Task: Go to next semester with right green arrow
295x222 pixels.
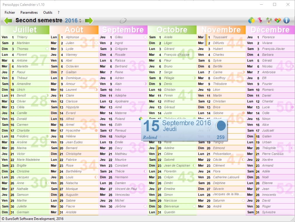Action: tap(89, 20)
